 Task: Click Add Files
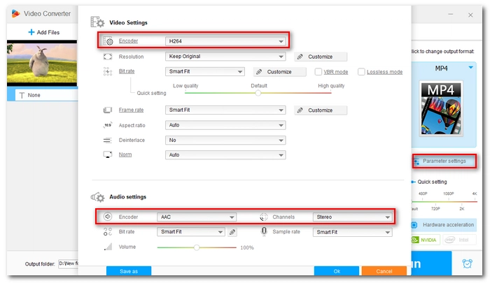(x=42, y=32)
